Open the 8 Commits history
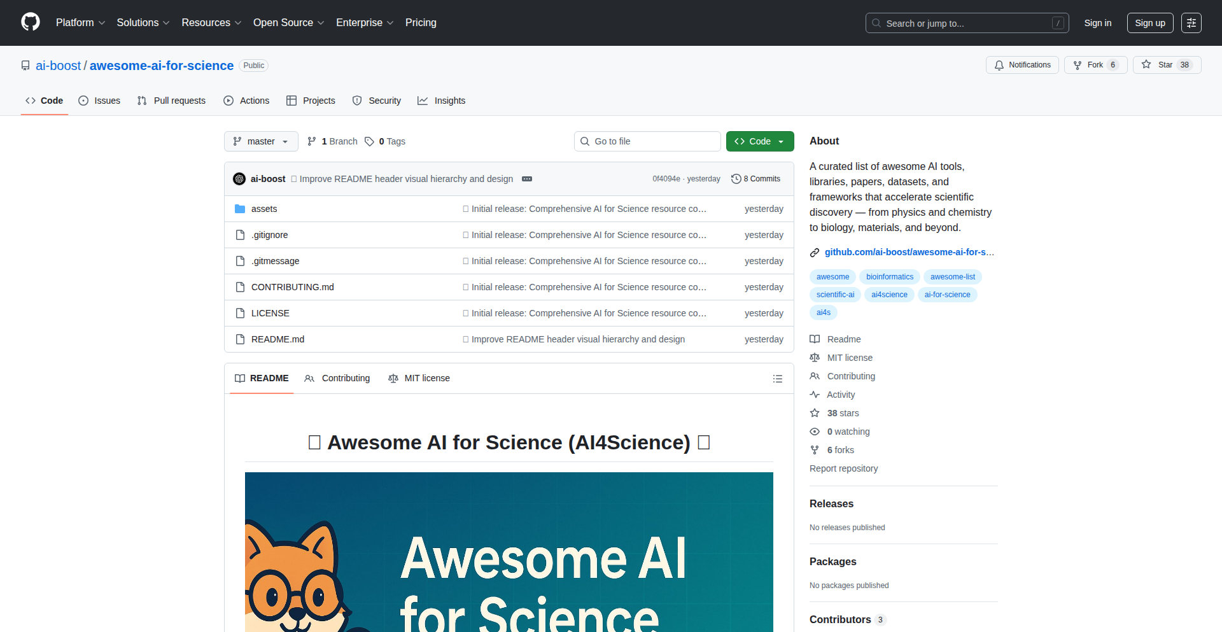 (x=755, y=179)
